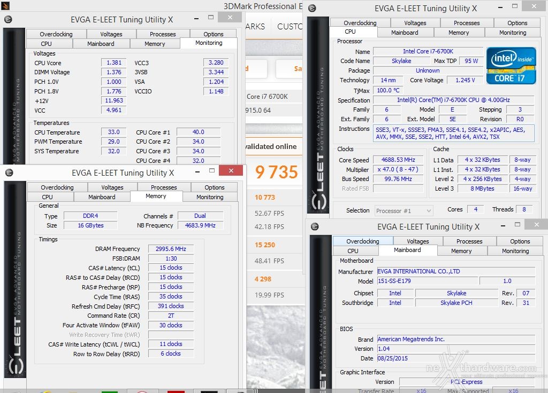Click the 15 250 sub-score in 3DMark
The height and width of the screenshot is (393, 548).
coord(264,245)
